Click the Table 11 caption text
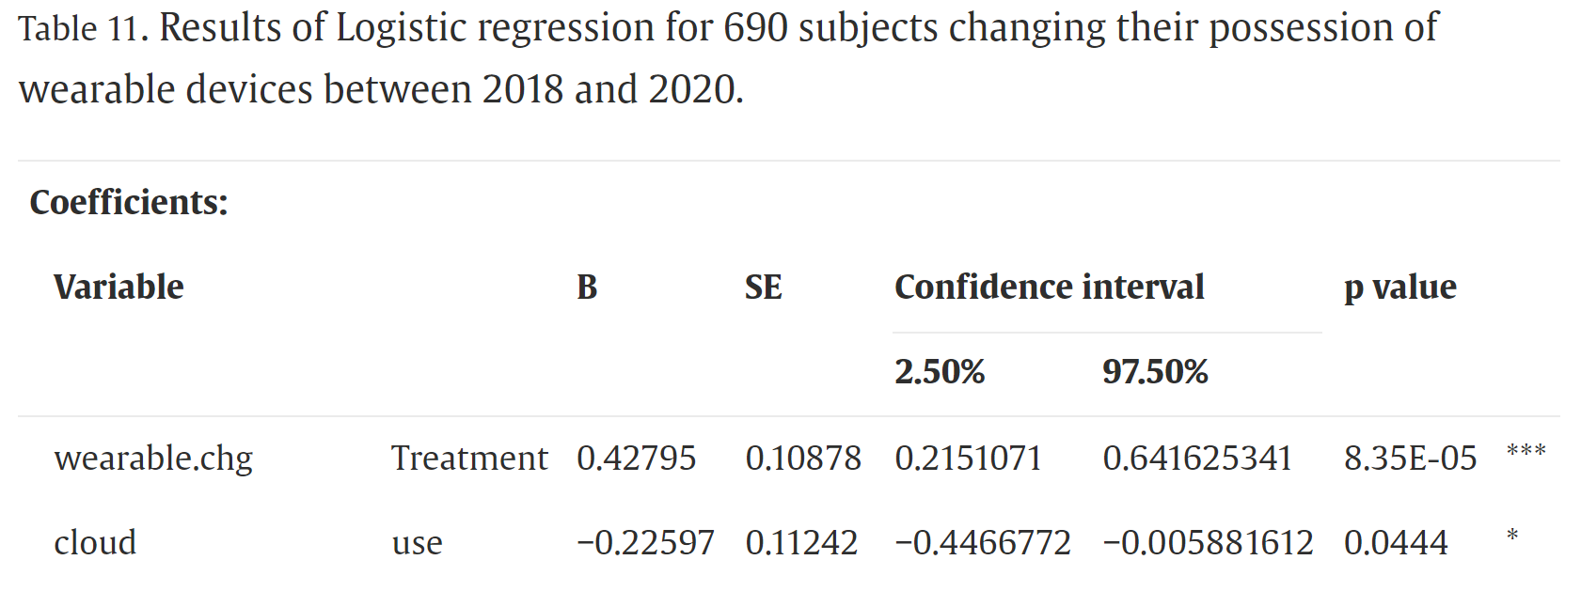The image size is (1581, 591). (728, 58)
